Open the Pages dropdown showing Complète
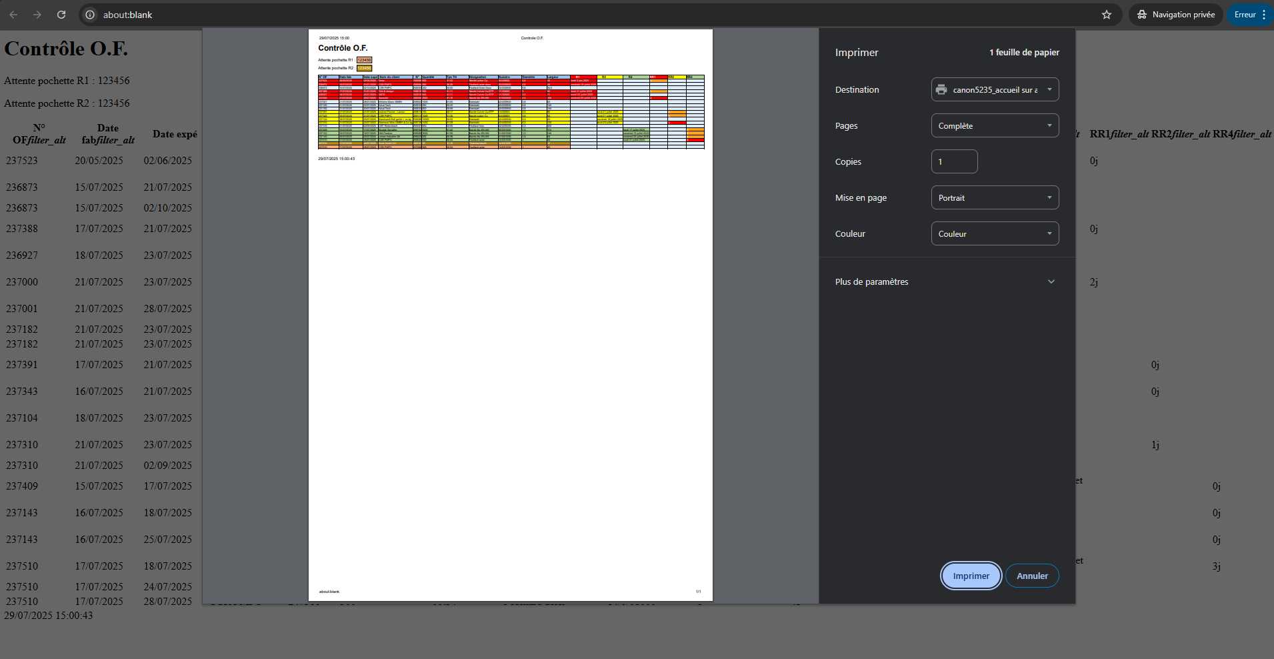 click(x=994, y=125)
